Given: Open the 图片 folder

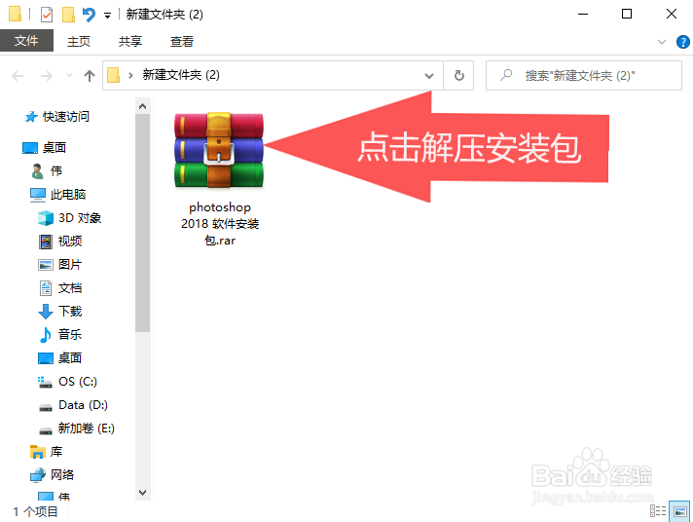Looking at the screenshot, I should pyautogui.click(x=70, y=265).
